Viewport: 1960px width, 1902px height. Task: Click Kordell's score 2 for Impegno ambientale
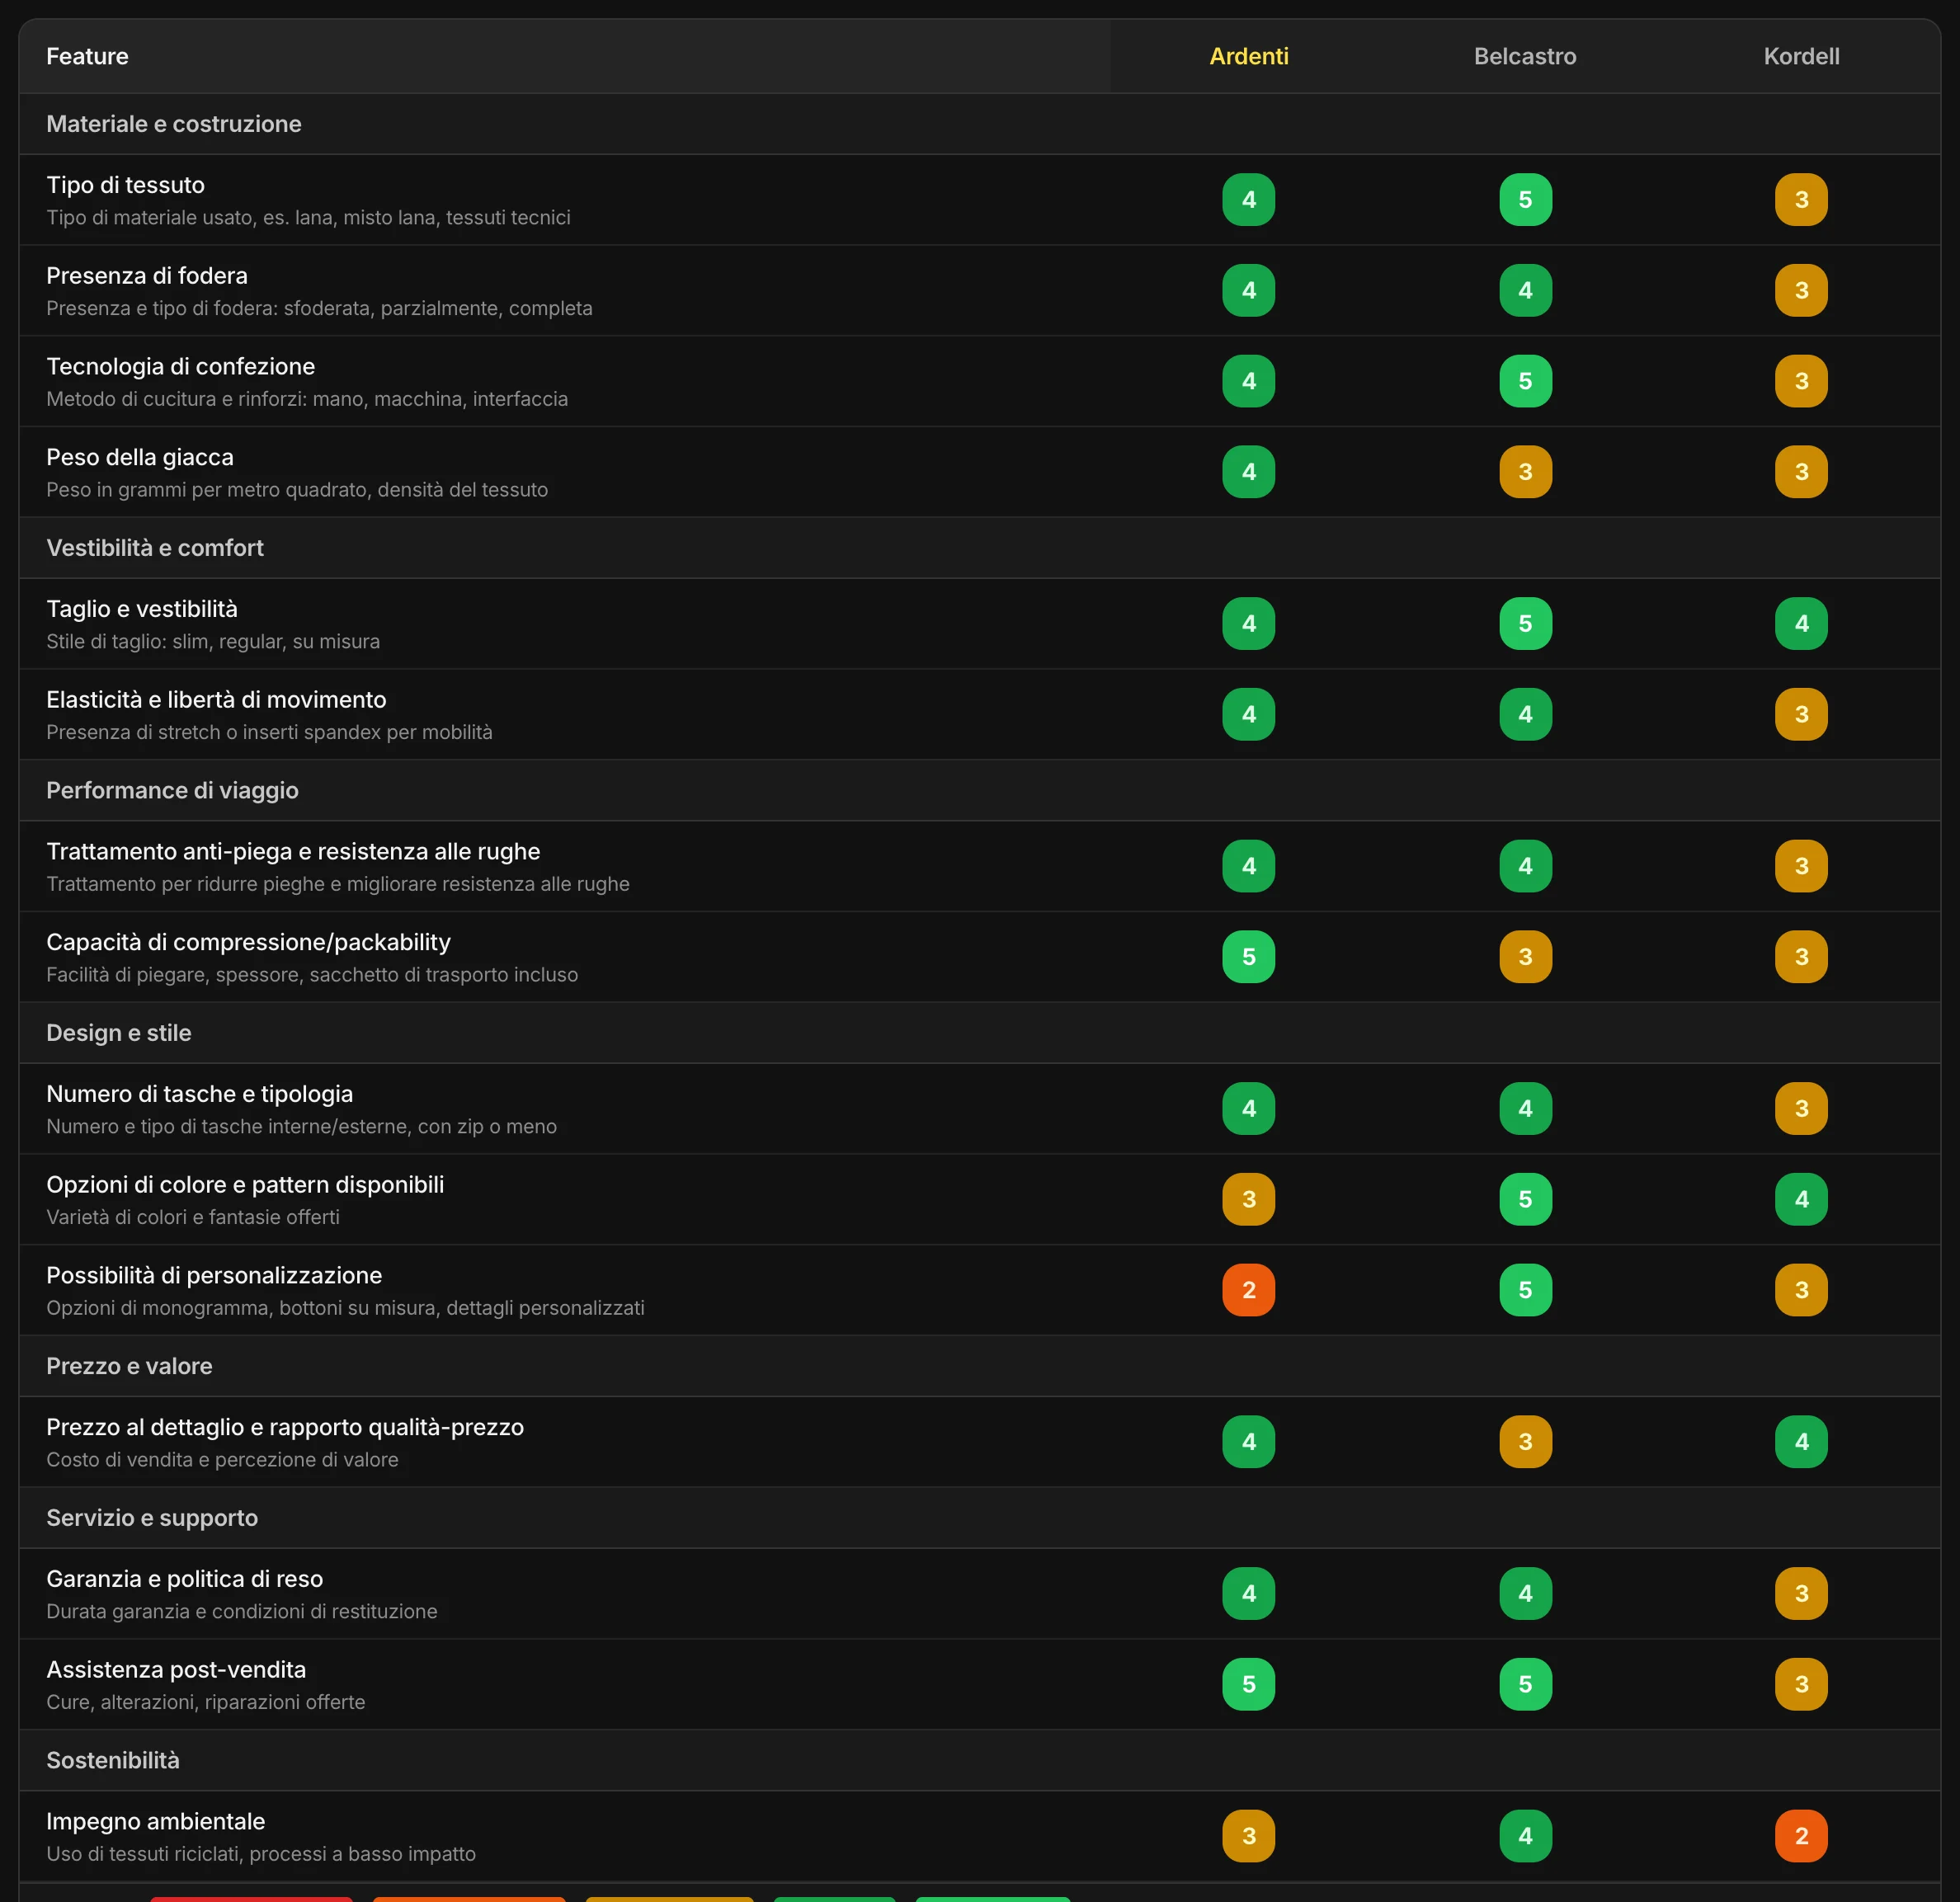tap(1801, 1836)
